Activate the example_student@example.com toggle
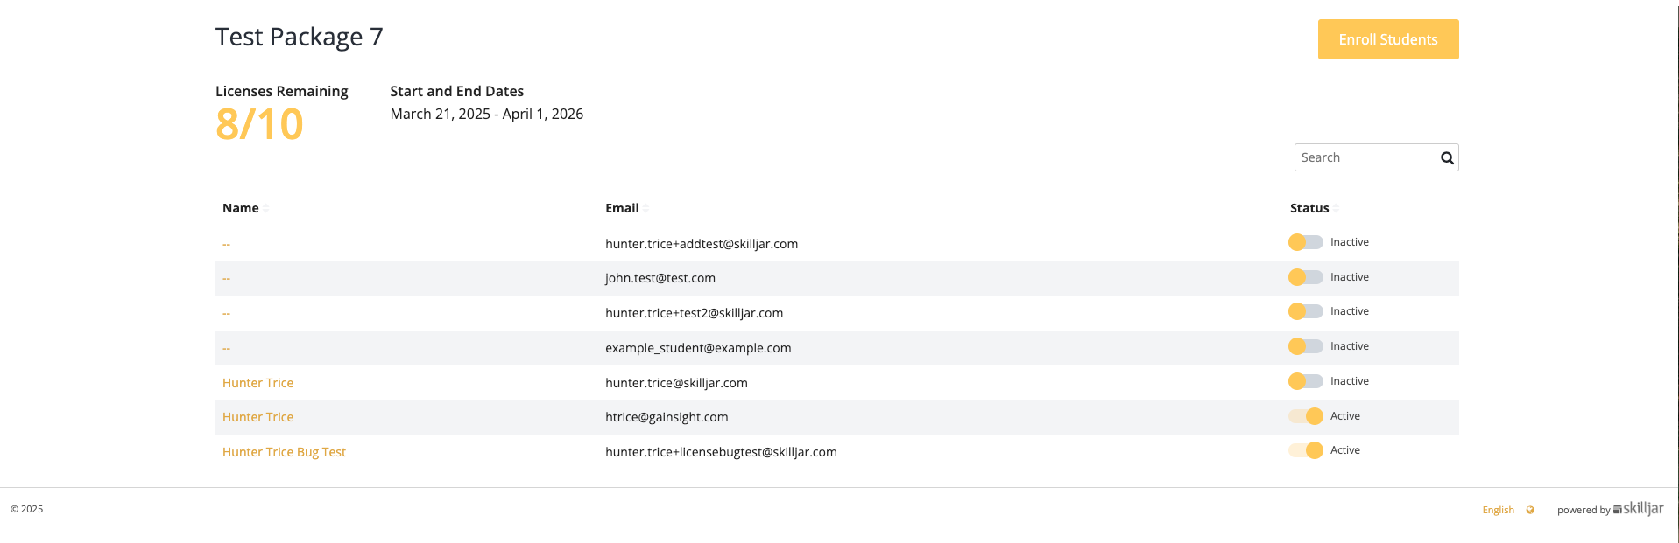 (1305, 346)
